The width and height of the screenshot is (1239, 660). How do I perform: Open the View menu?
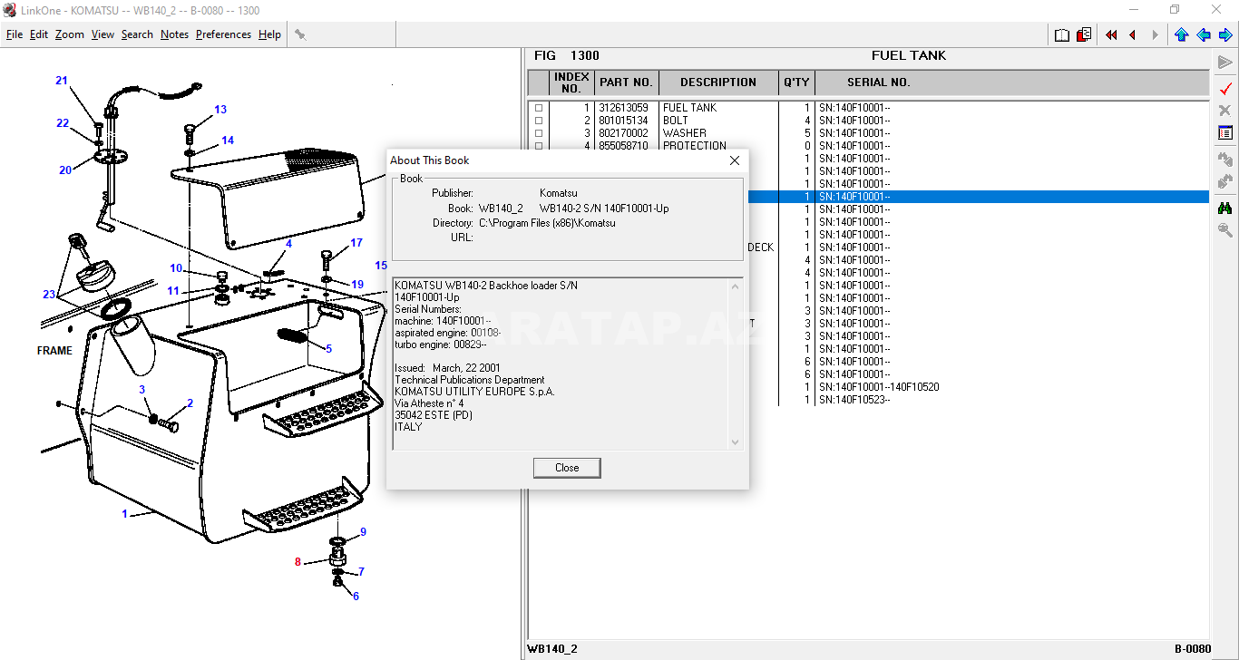(103, 34)
